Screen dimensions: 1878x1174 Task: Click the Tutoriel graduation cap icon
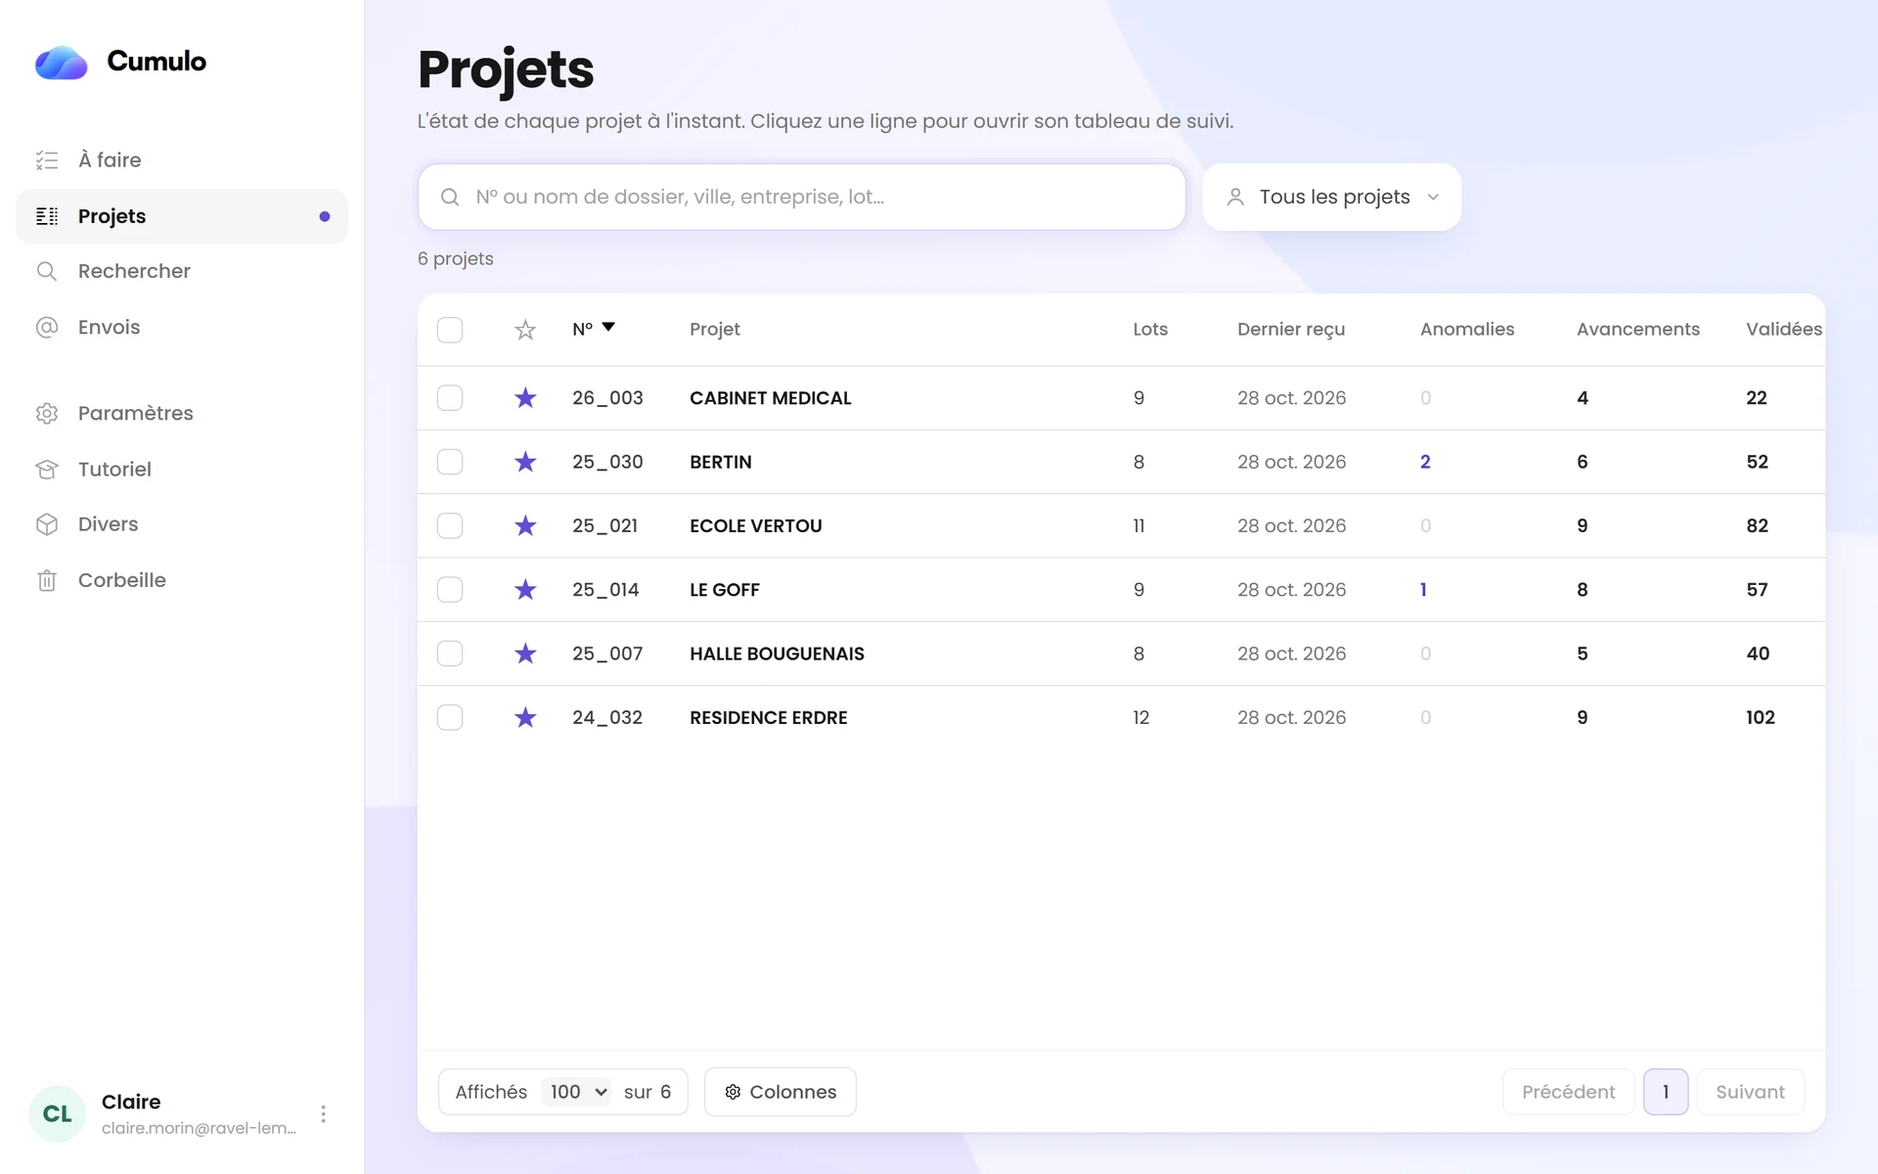(47, 469)
